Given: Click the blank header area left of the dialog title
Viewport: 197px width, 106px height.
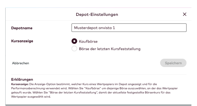Looking at the screenshot, I should [40, 14].
